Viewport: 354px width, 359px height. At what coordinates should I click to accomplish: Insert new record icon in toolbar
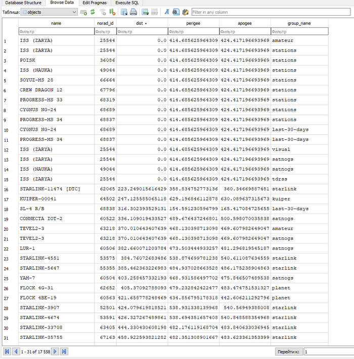click(145, 12)
